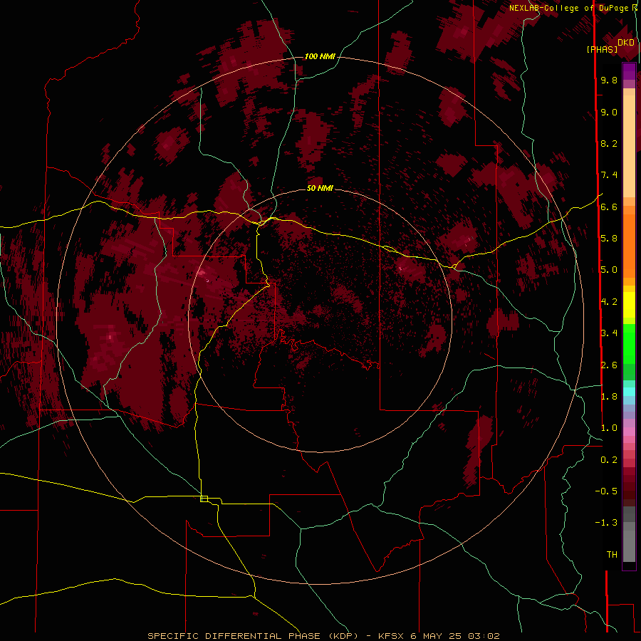Click the 1.0 value on the color scale
The width and height of the screenshot is (641, 641).
point(609,427)
